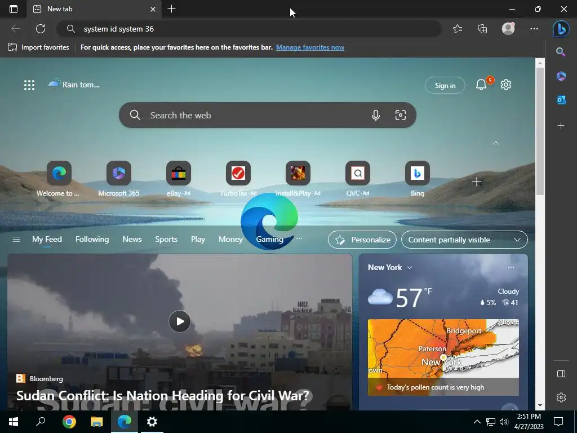Open the feed hamburger menu
The width and height of the screenshot is (577, 433).
[16, 239]
